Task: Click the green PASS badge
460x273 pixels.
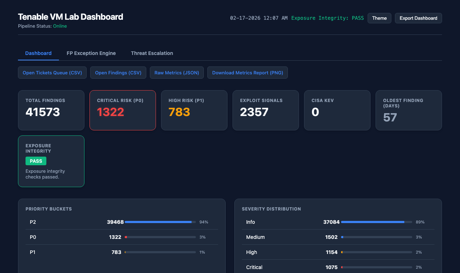Action: [x=36, y=161]
